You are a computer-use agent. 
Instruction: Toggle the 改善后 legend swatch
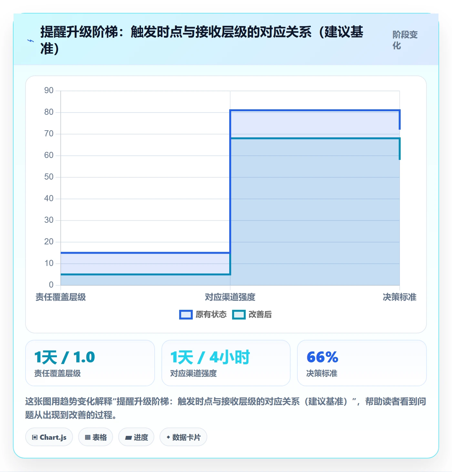click(x=239, y=315)
